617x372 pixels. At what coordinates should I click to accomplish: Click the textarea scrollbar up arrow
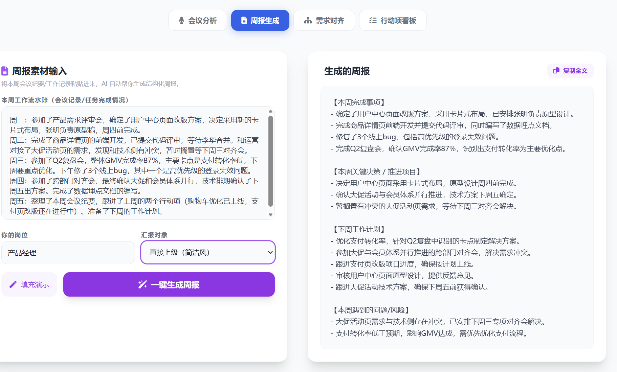(x=270, y=111)
